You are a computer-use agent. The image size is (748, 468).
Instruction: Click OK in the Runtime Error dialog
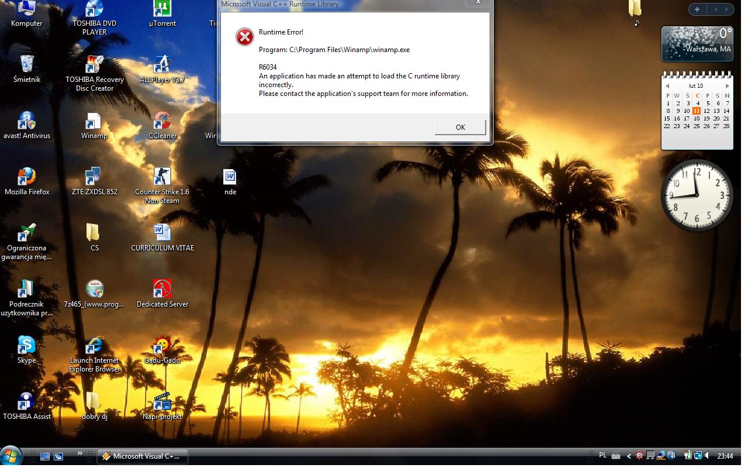pyautogui.click(x=460, y=127)
